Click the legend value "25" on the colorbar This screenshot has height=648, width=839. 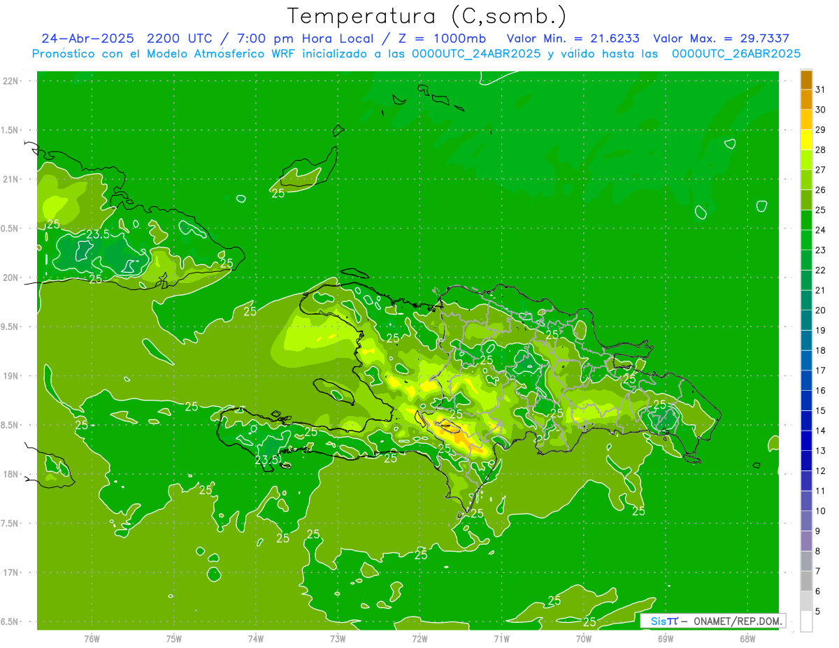point(821,210)
